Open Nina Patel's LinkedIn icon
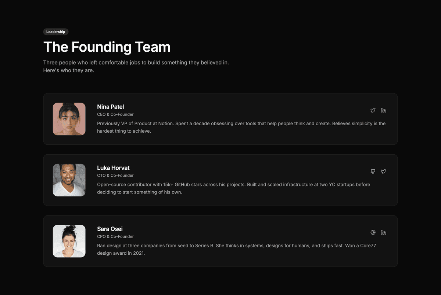 [383, 110]
